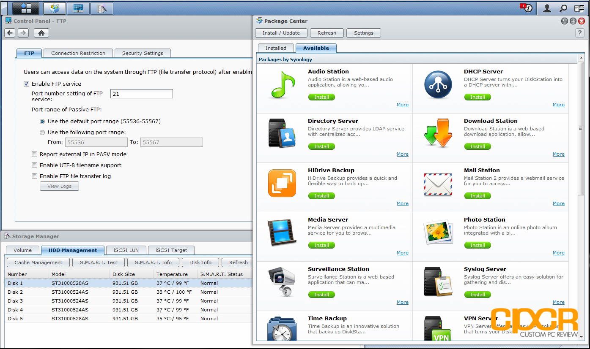The width and height of the screenshot is (590, 349).
Task: Open More link for DHCP Server
Action: (x=559, y=105)
